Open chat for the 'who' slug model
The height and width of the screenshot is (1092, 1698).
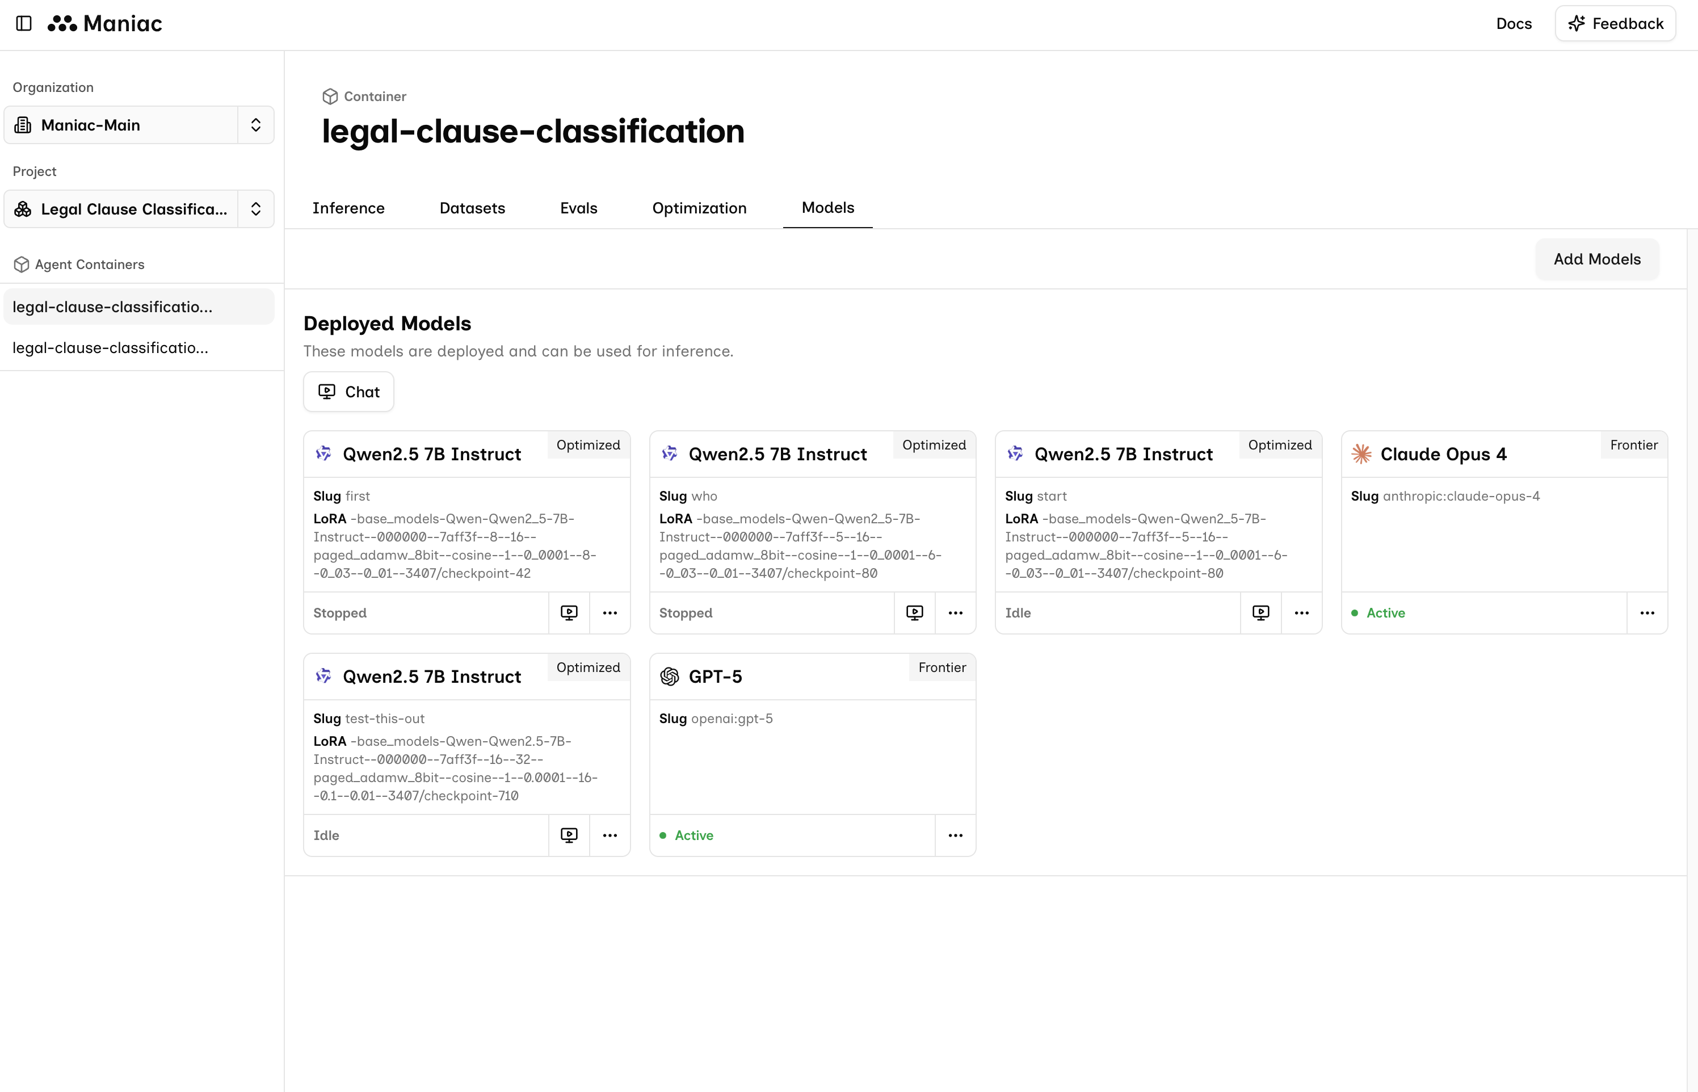point(915,612)
